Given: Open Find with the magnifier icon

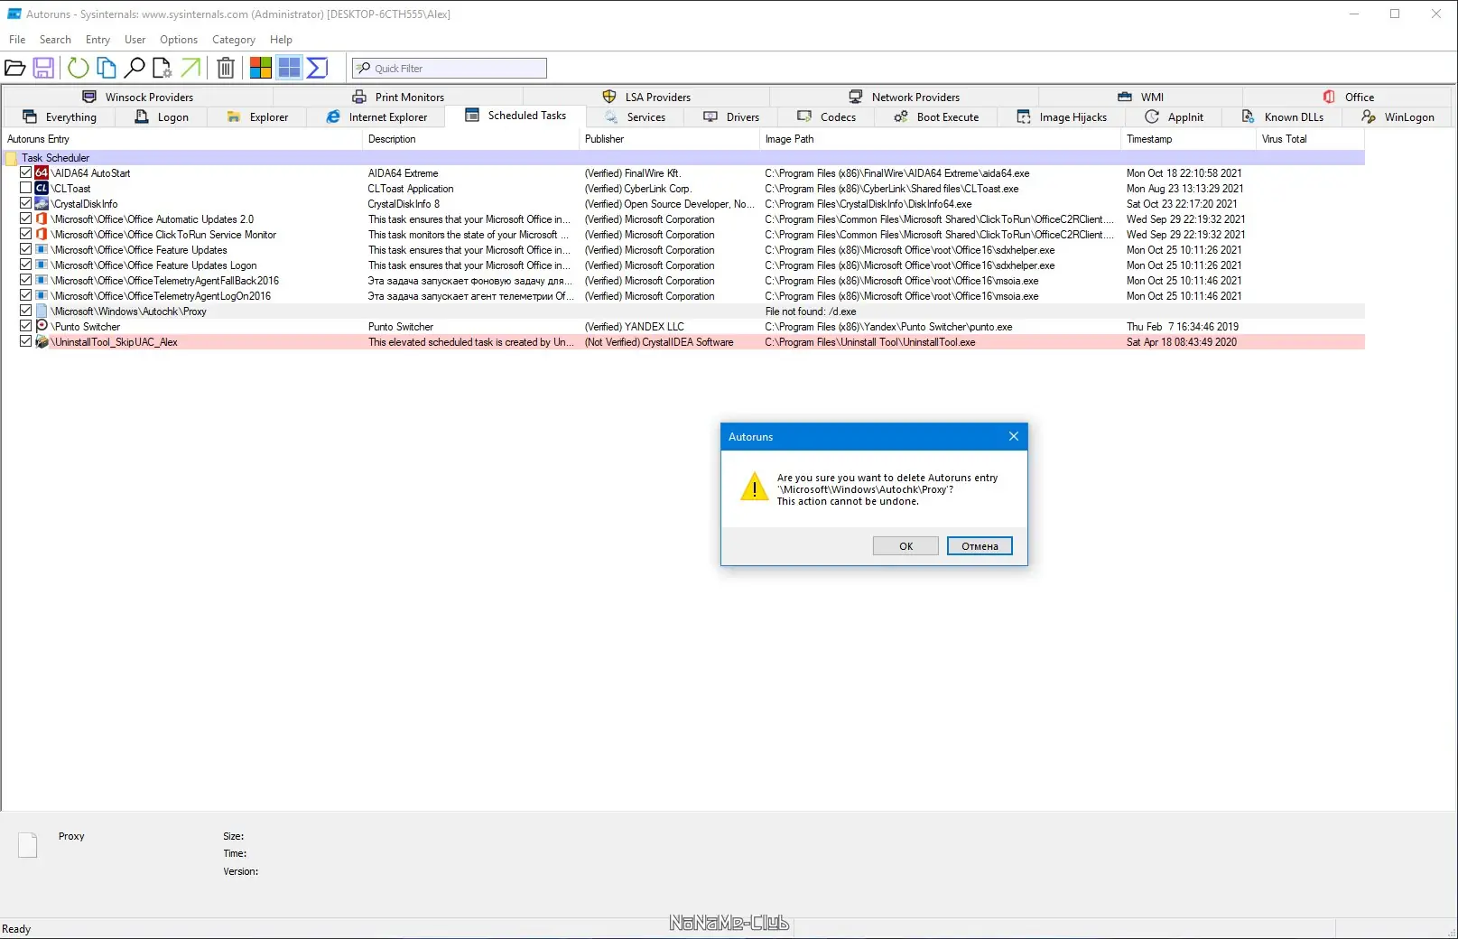Looking at the screenshot, I should (x=135, y=68).
